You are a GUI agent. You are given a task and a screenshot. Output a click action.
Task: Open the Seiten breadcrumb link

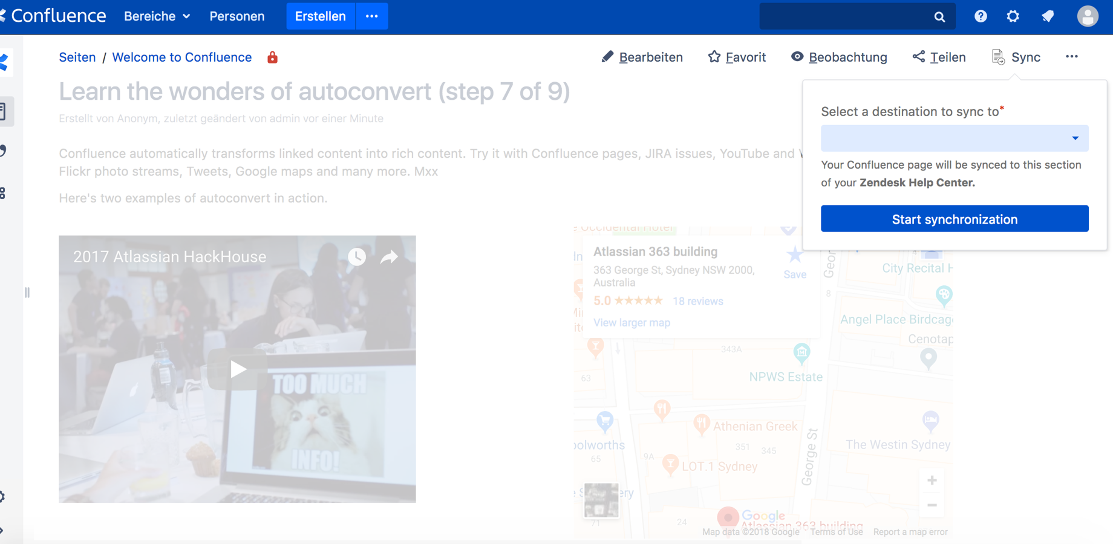tap(77, 57)
